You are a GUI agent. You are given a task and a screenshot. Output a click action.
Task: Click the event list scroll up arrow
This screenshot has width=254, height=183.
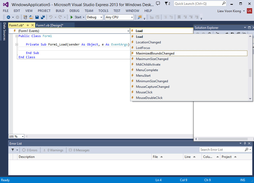click(250, 36)
